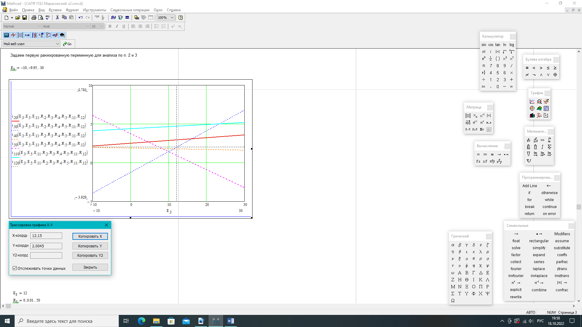The height and width of the screenshot is (327, 582).
Task: Click the Закрыть button in trace dialog
Action: click(90, 267)
